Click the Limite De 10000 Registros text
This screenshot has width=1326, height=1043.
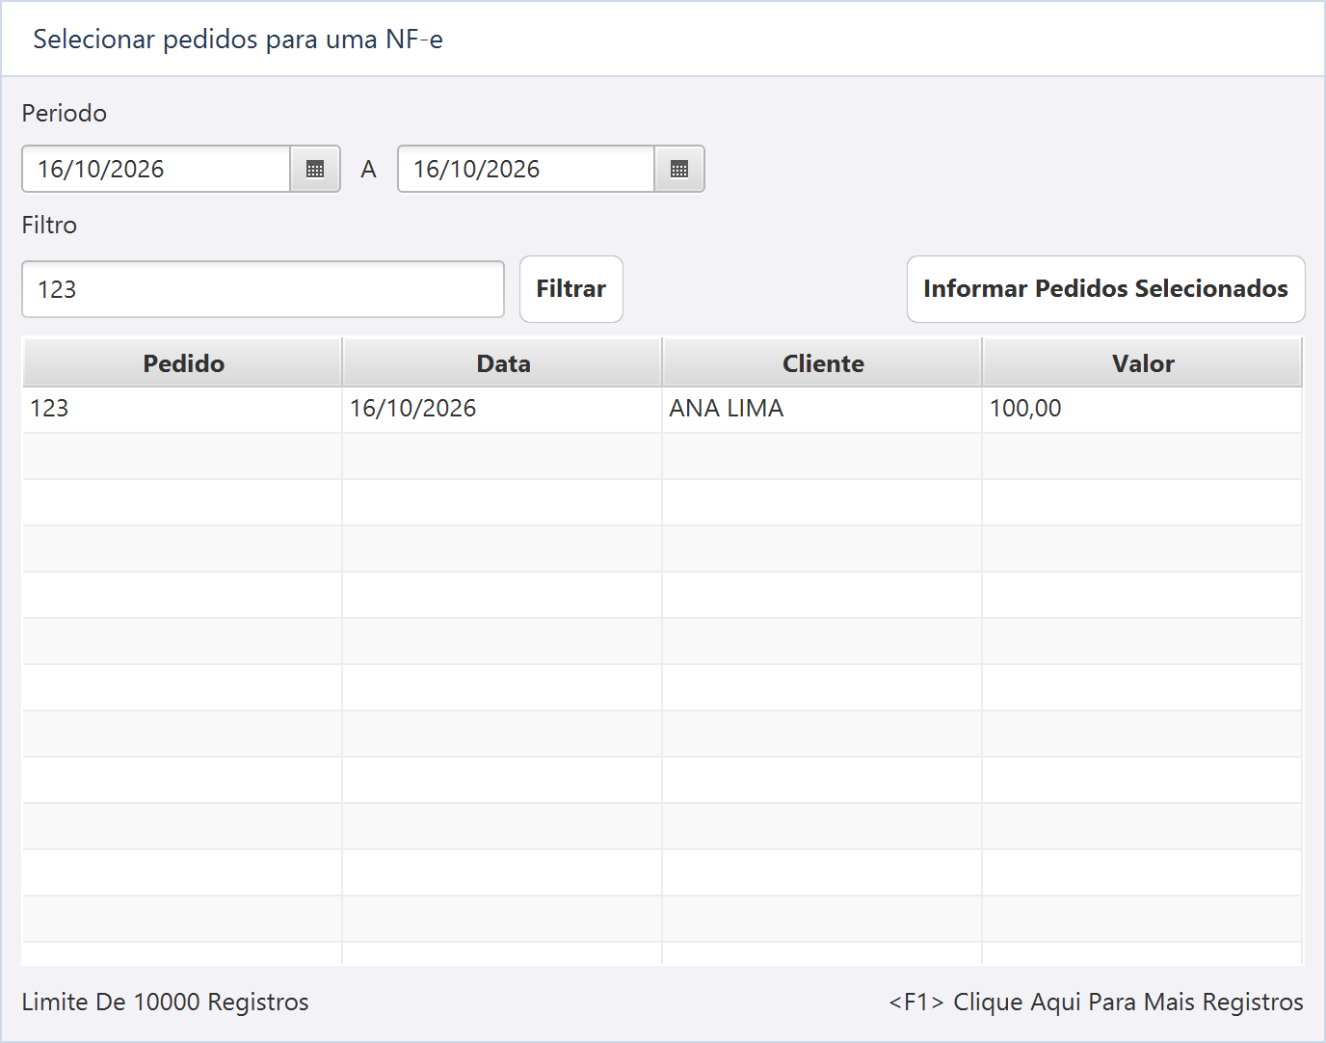(x=166, y=1003)
